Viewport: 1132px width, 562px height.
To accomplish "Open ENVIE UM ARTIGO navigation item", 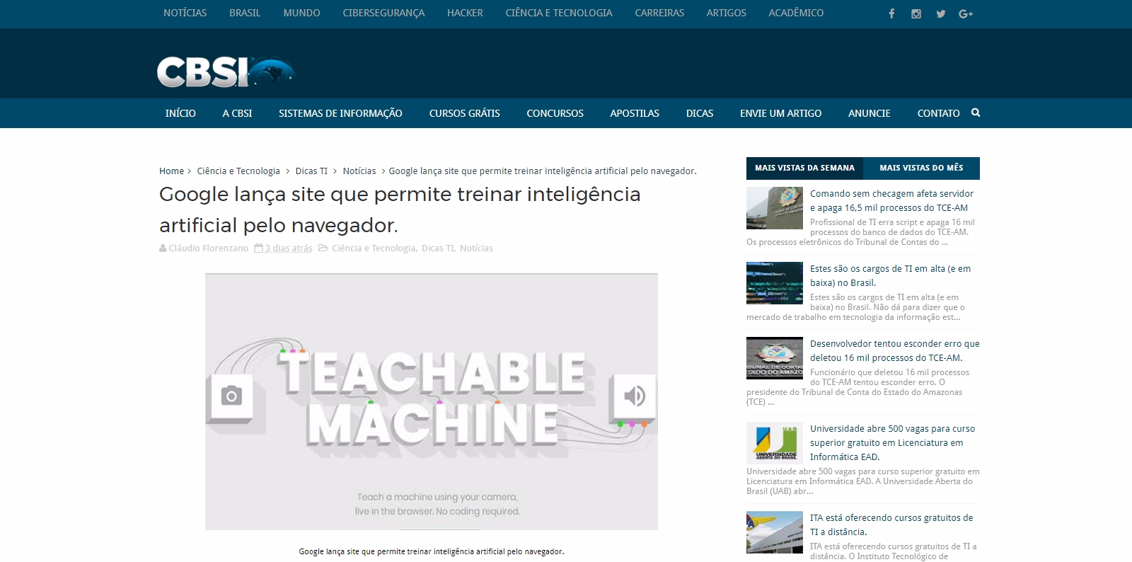I will point(780,113).
